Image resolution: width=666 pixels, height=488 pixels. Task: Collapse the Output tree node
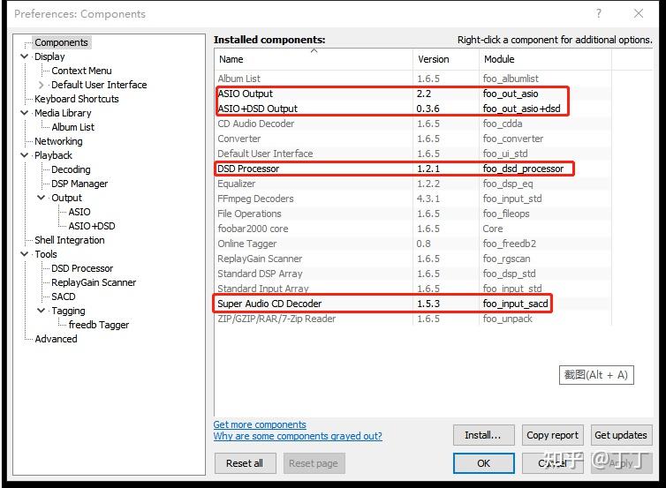pyautogui.click(x=42, y=198)
